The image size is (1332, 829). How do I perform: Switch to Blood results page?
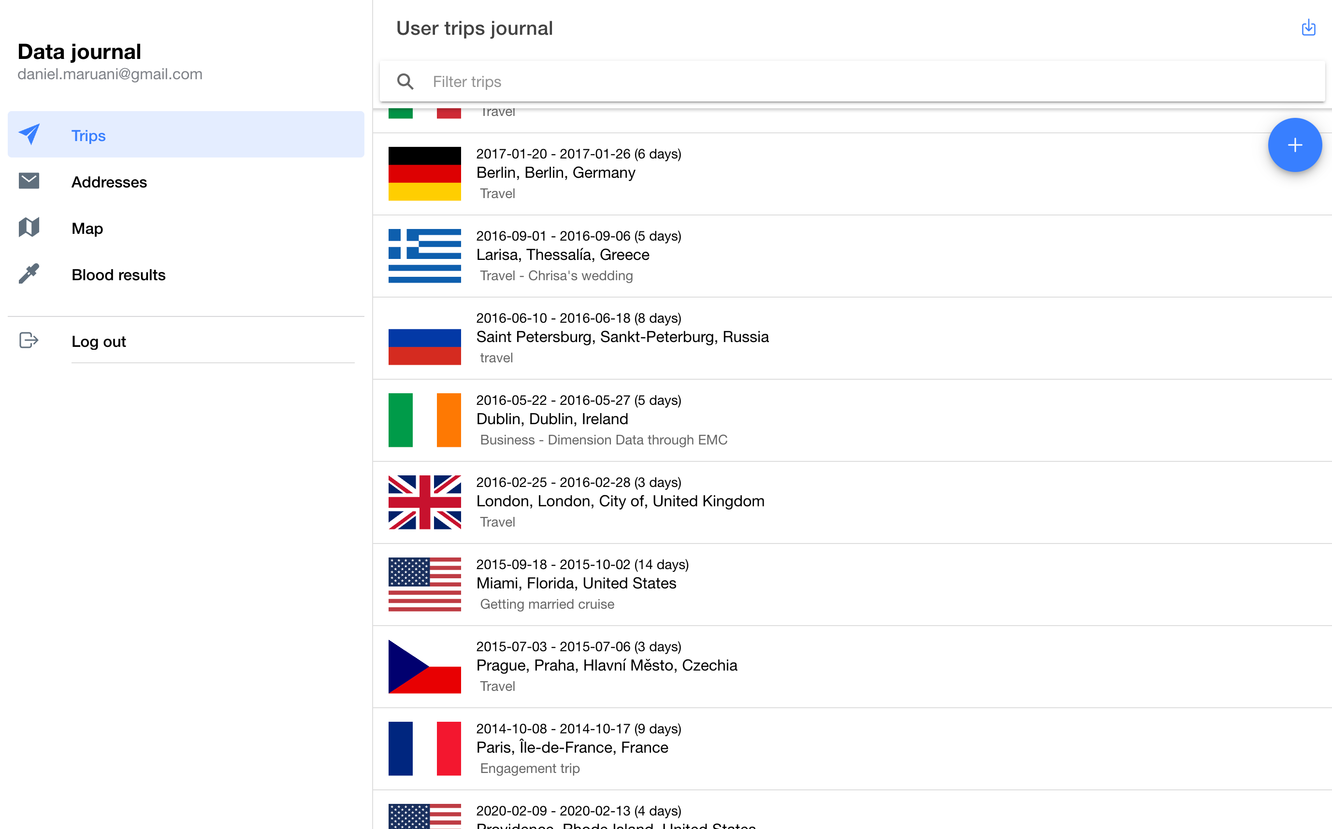coord(118,275)
